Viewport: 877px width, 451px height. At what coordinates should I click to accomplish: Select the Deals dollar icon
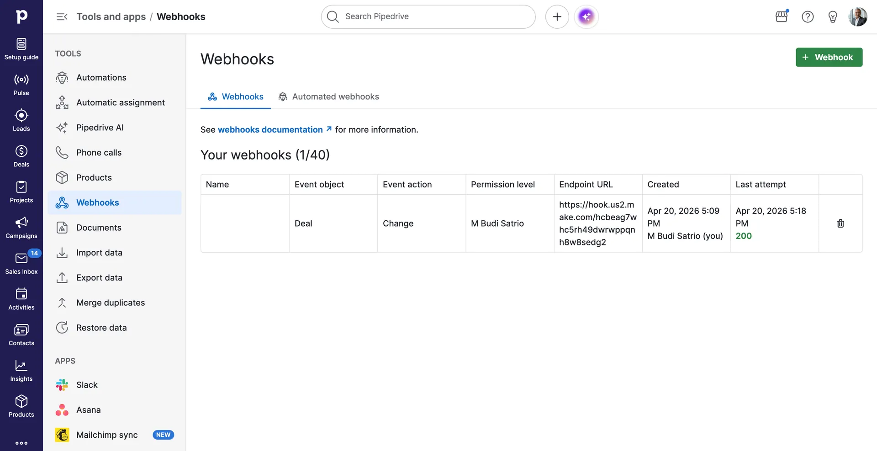point(21,155)
